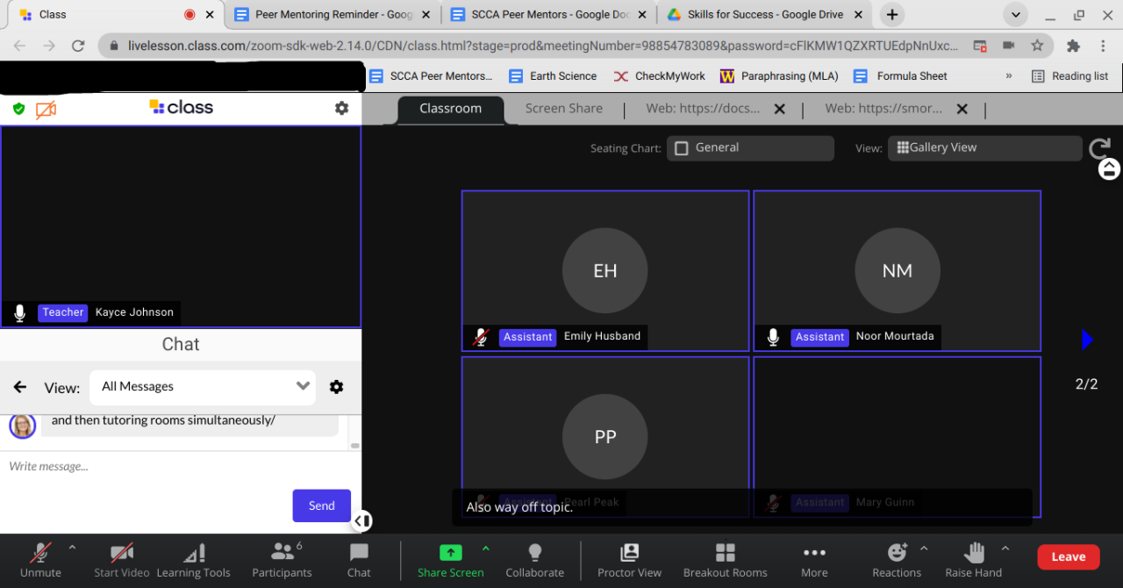Click Emily Husband's muted microphone icon
This screenshot has height=588, width=1123.
(x=480, y=337)
